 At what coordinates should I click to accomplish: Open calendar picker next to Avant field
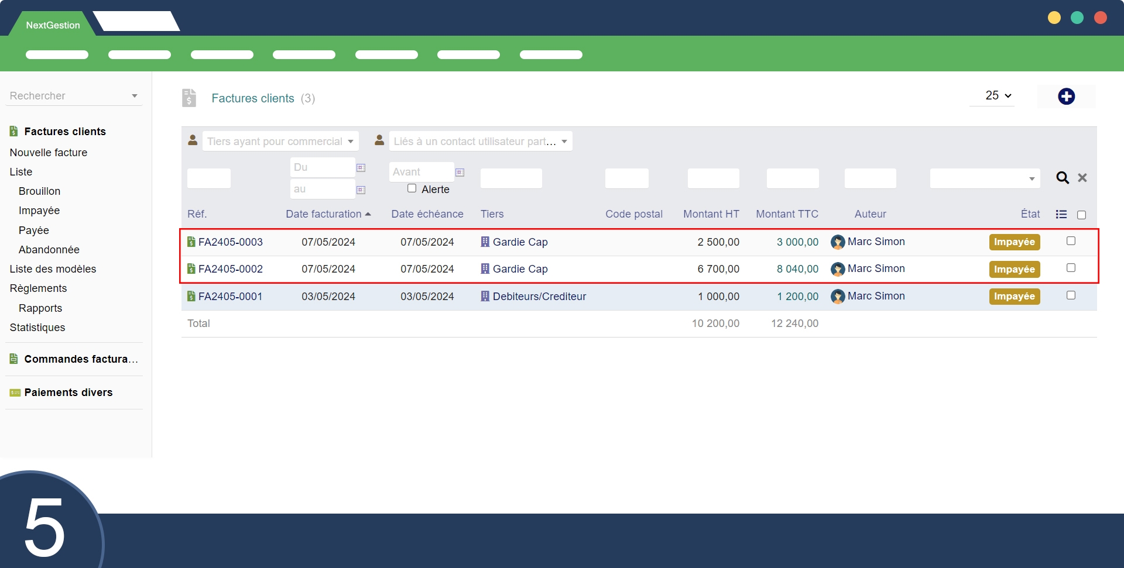pyautogui.click(x=460, y=173)
